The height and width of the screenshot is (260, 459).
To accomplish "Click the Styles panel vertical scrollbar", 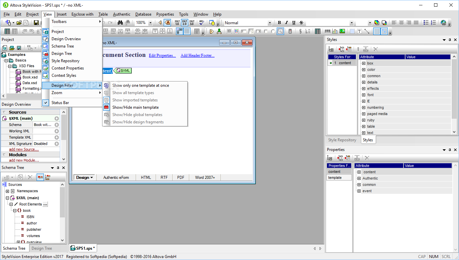I will [x=454, y=94].
